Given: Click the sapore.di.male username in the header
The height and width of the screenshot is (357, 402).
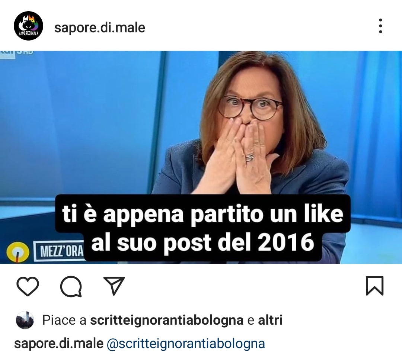Looking at the screenshot, I should click(x=99, y=28).
